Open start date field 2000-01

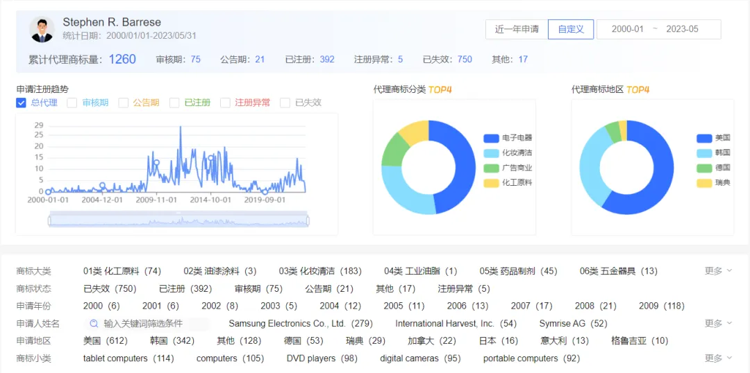point(628,29)
